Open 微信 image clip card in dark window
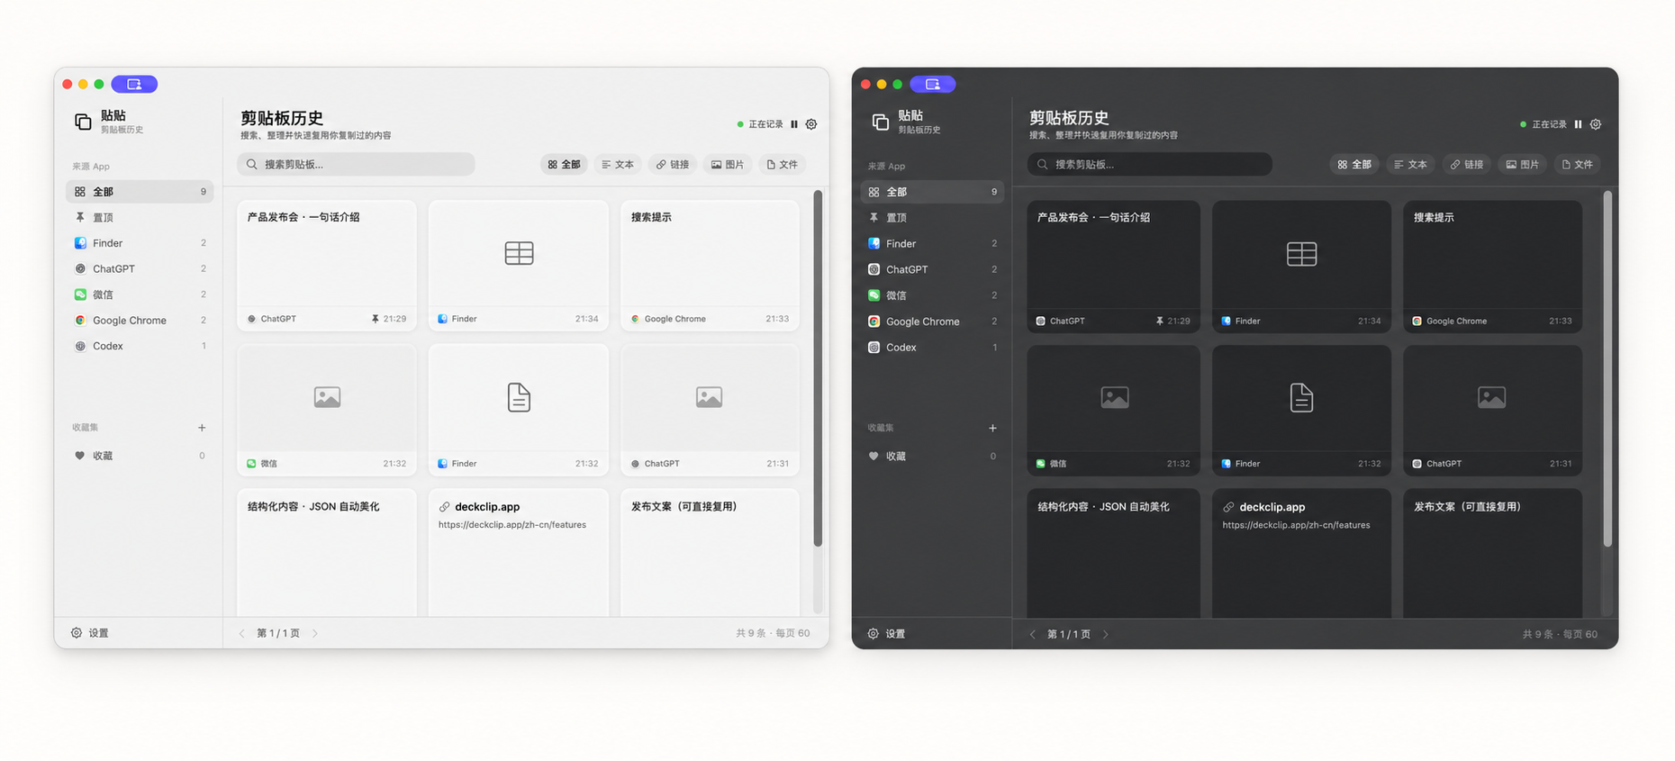The width and height of the screenshot is (1675, 761). (1113, 411)
